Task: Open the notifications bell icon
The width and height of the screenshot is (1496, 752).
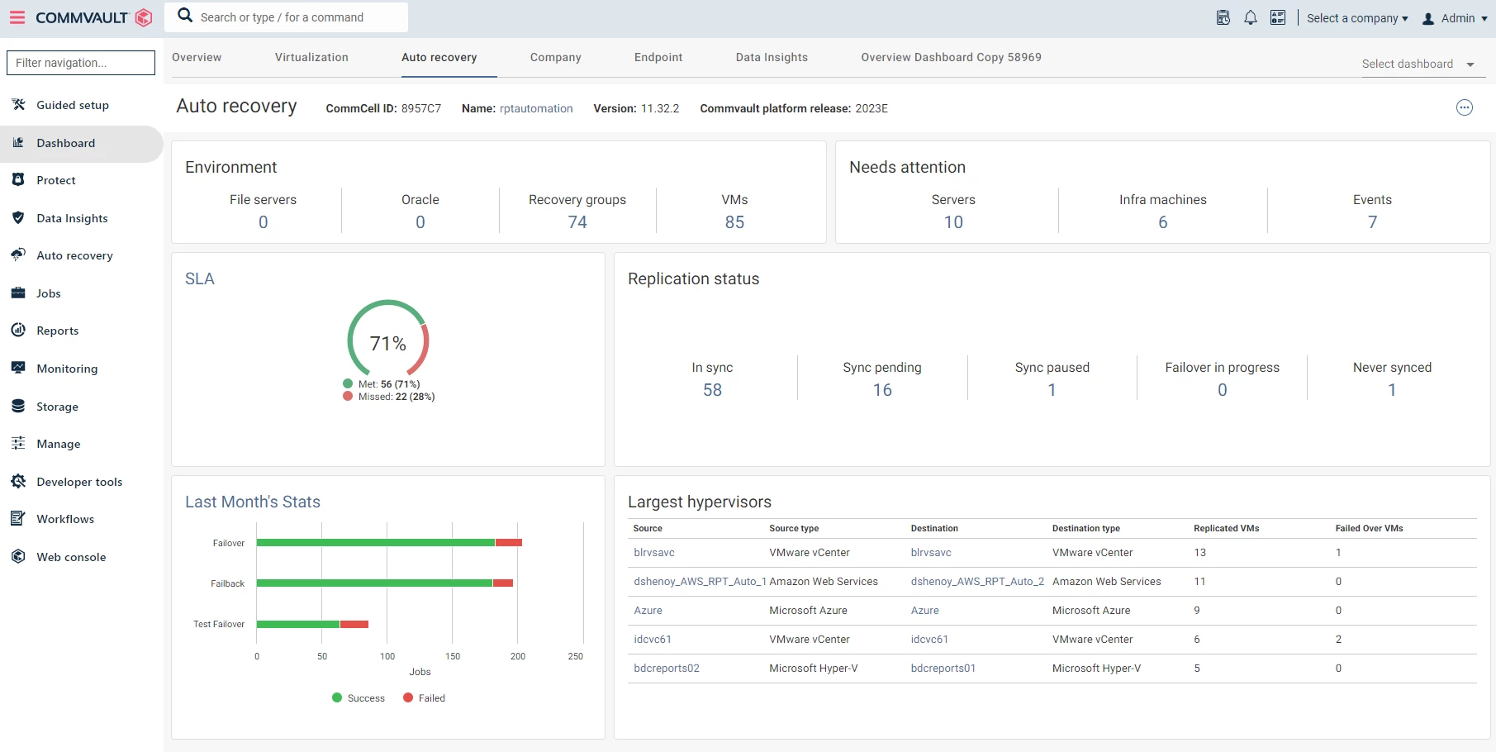Action: pyautogui.click(x=1251, y=18)
